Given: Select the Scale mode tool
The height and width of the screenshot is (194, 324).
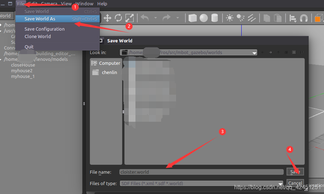Looking at the screenshot, I should pyautogui.click(x=129, y=18).
